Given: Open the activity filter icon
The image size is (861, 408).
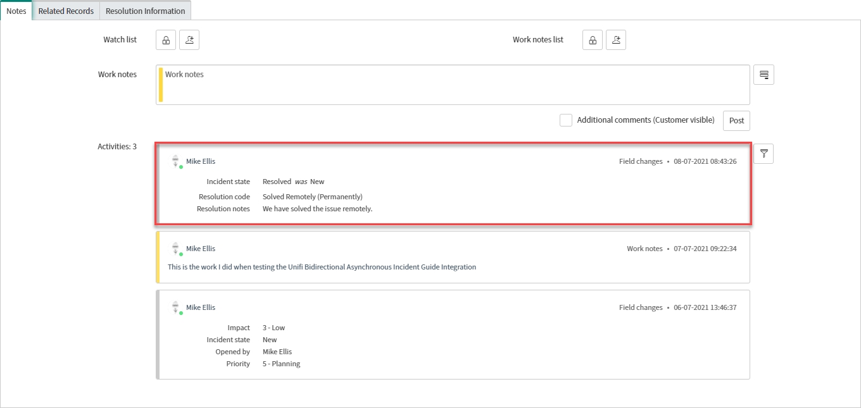Looking at the screenshot, I should click(764, 154).
